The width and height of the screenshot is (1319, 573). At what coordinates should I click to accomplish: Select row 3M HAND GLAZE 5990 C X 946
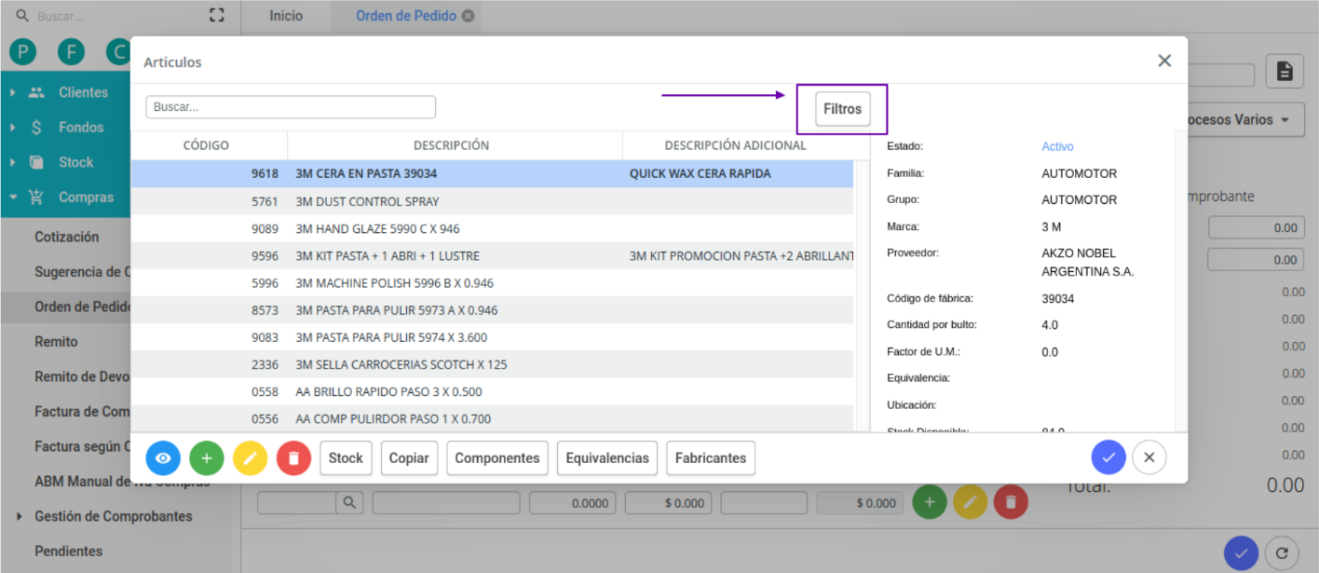(492, 228)
